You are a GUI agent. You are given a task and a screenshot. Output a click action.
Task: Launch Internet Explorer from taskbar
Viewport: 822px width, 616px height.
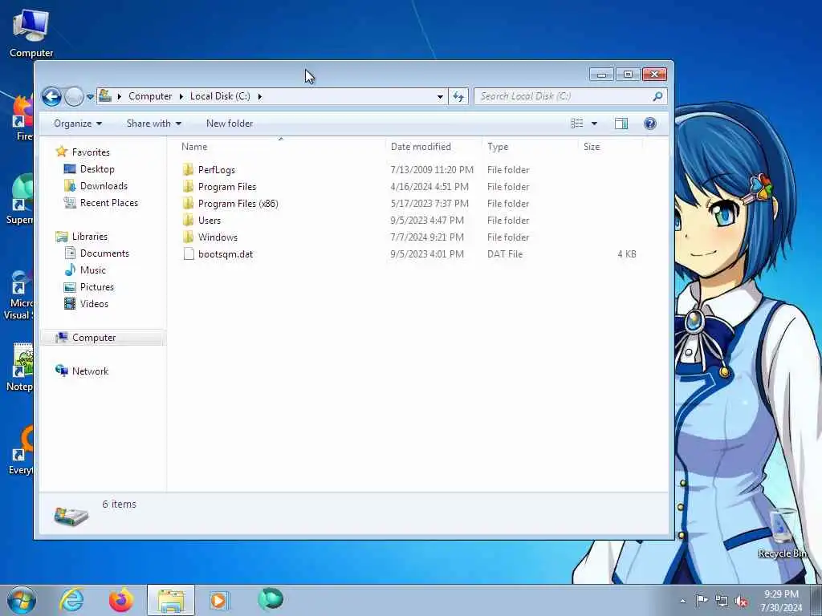coord(71,600)
